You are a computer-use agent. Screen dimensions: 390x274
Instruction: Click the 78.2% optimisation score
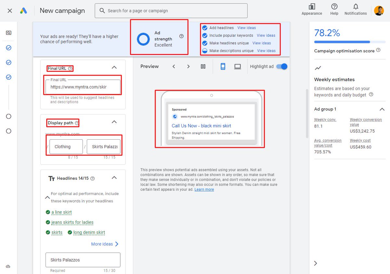327,33
